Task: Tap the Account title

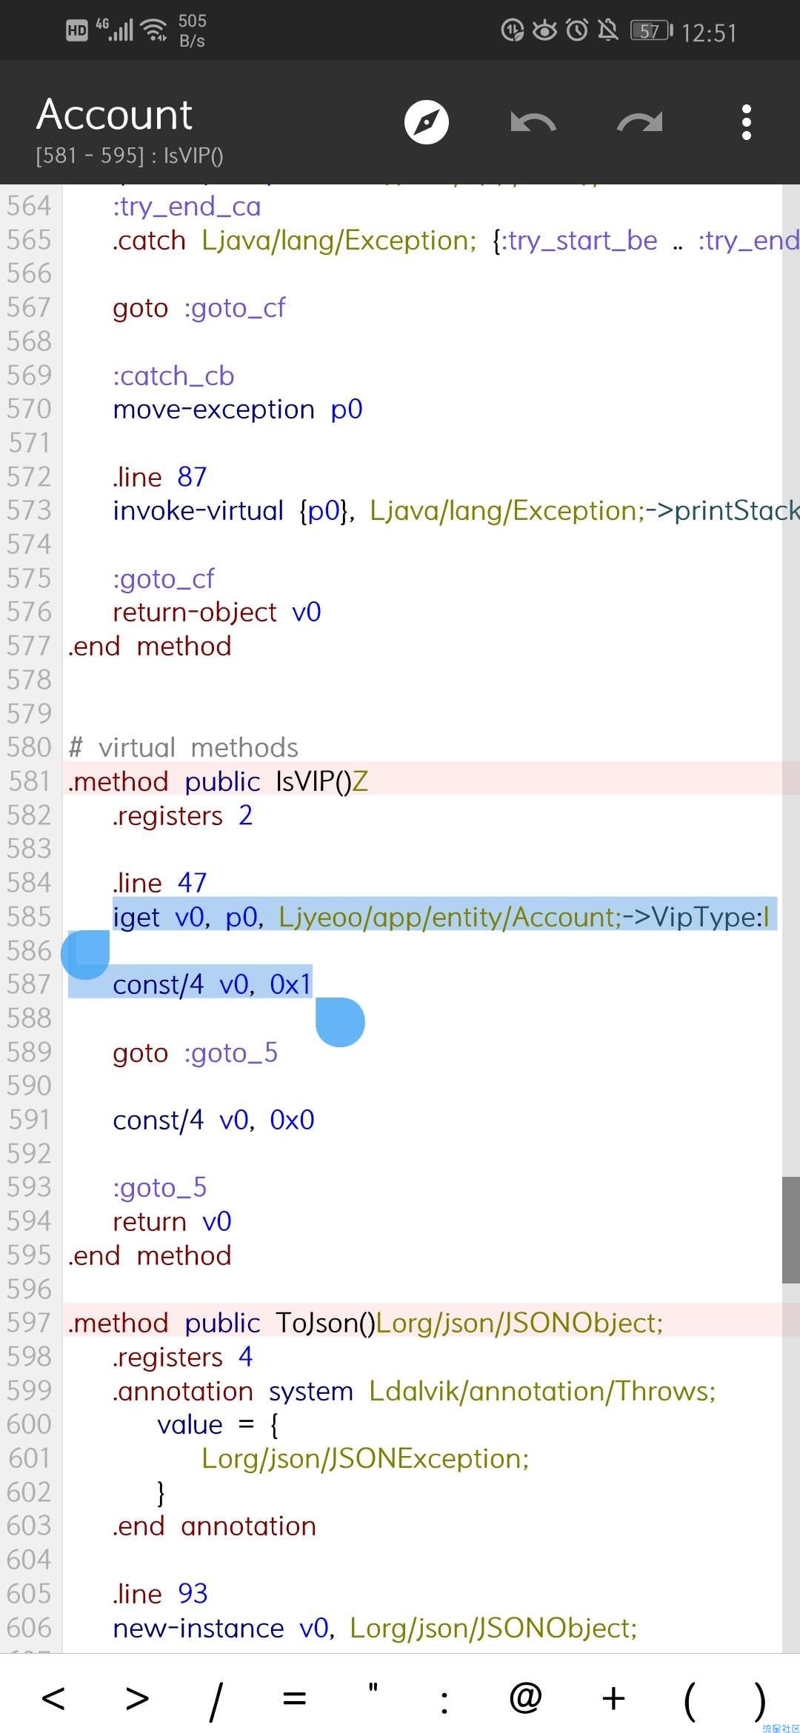Action: pos(115,115)
